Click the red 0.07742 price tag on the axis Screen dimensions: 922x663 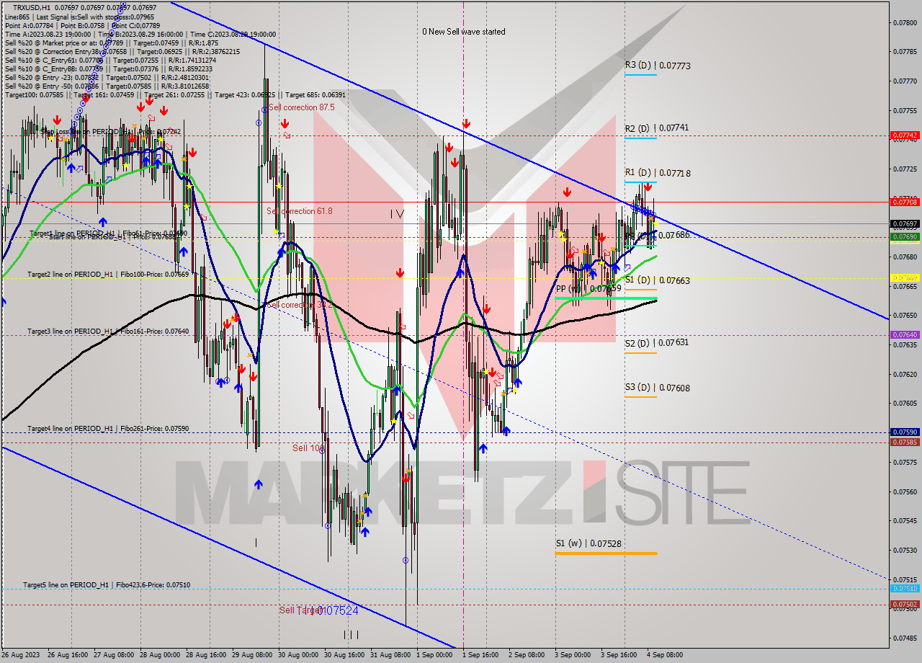(x=905, y=135)
